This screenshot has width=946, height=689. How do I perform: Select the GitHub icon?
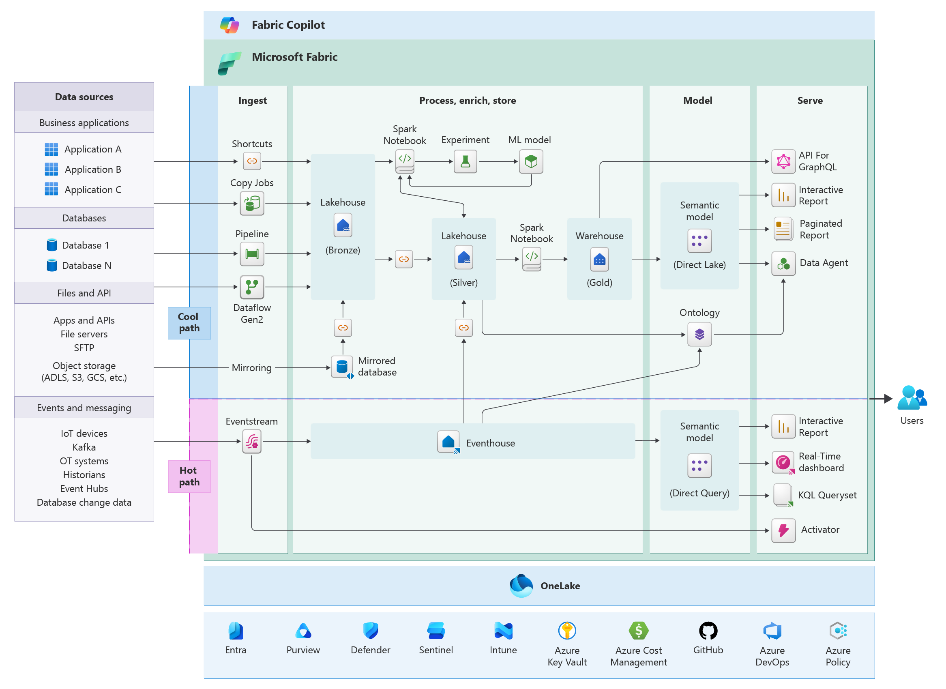(708, 631)
